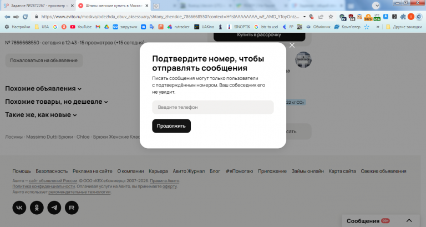
Task: Open the tab search dropdown chevron
Action: click(376, 6)
